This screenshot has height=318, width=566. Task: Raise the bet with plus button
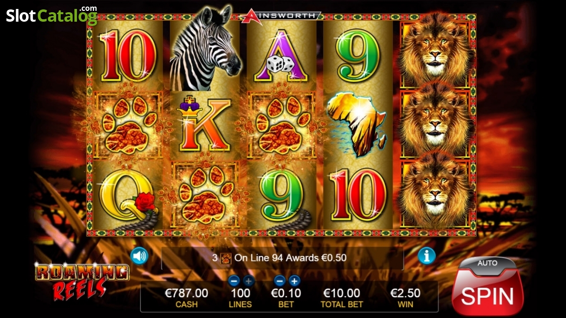coord(294,281)
